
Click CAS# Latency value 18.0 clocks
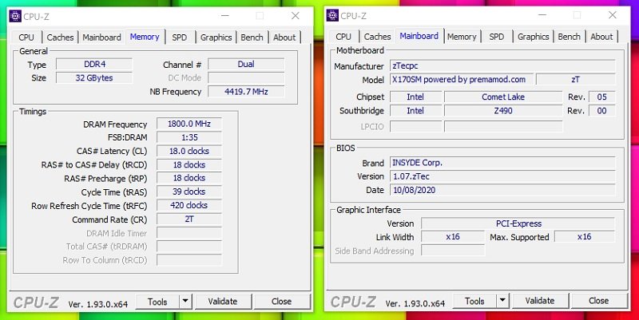[x=189, y=151]
